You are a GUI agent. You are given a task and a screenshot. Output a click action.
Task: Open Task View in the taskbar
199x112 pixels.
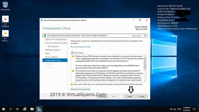click(18, 109)
